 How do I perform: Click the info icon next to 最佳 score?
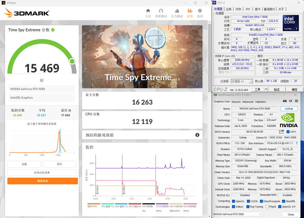70,110
